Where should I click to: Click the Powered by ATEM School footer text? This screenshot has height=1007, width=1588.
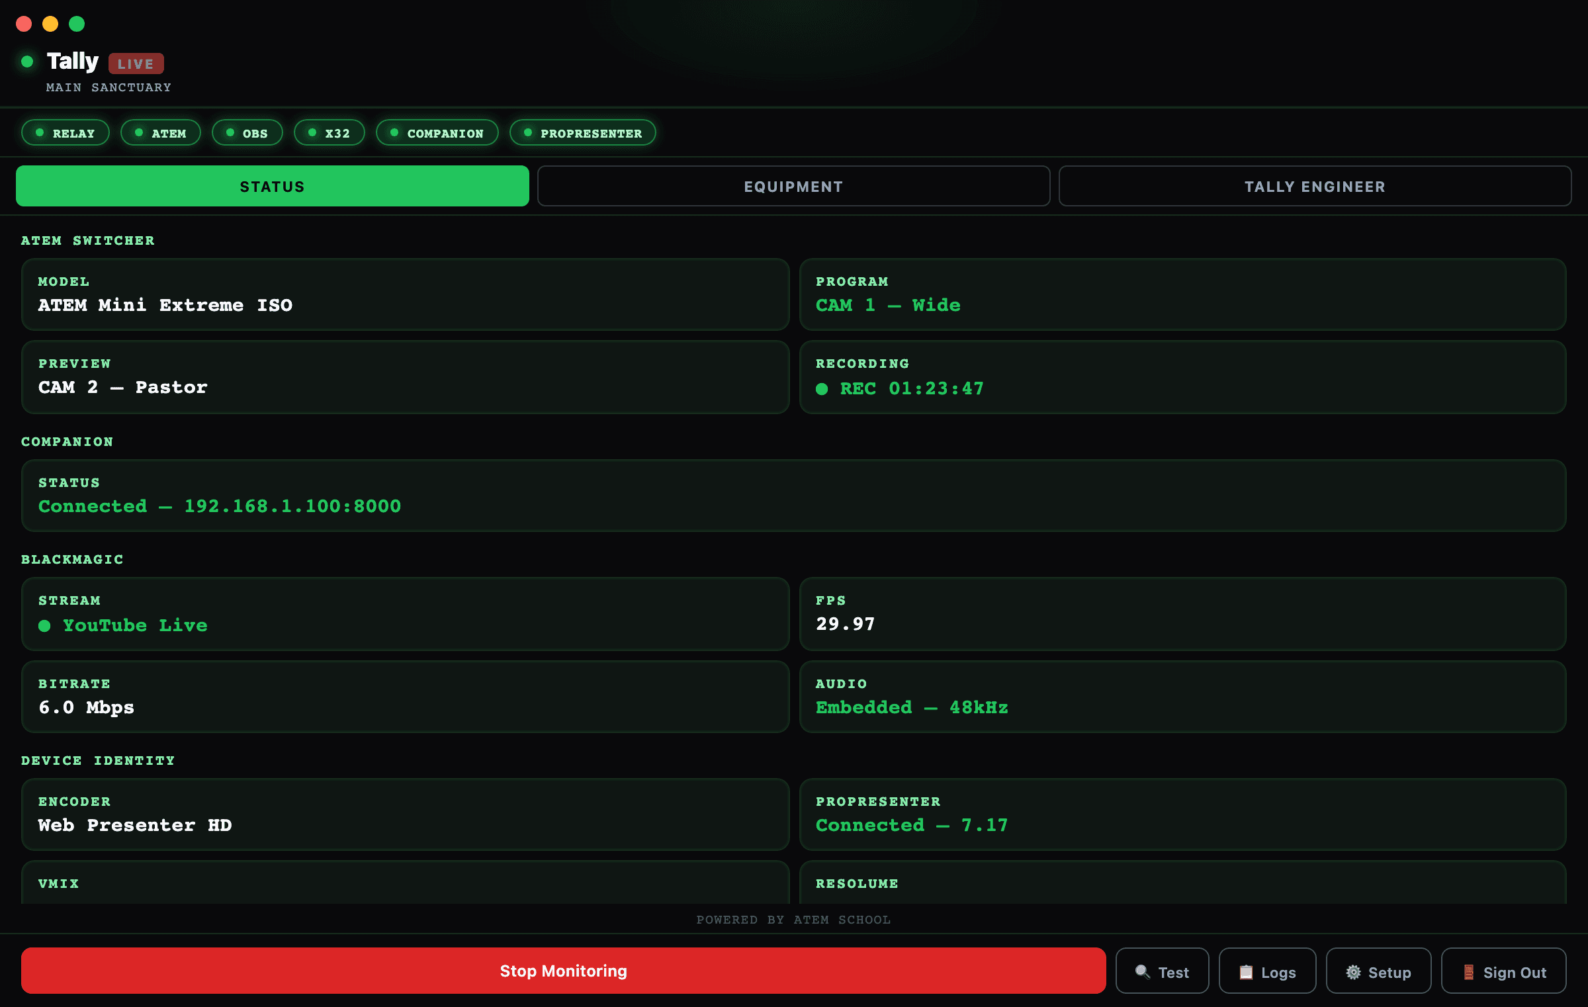[x=793, y=920]
